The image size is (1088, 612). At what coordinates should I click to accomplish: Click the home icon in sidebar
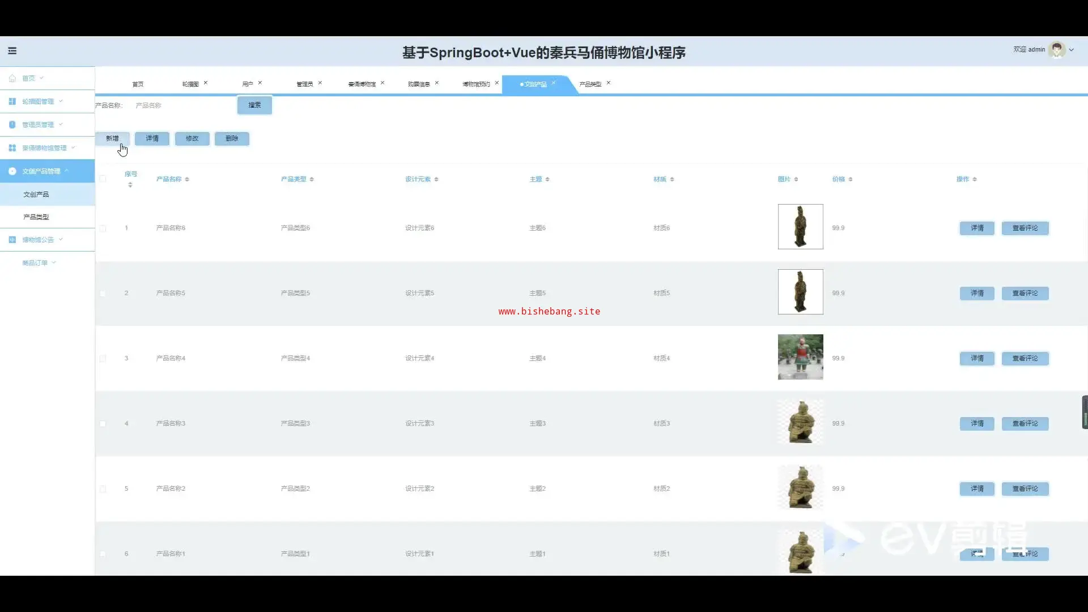tap(12, 78)
